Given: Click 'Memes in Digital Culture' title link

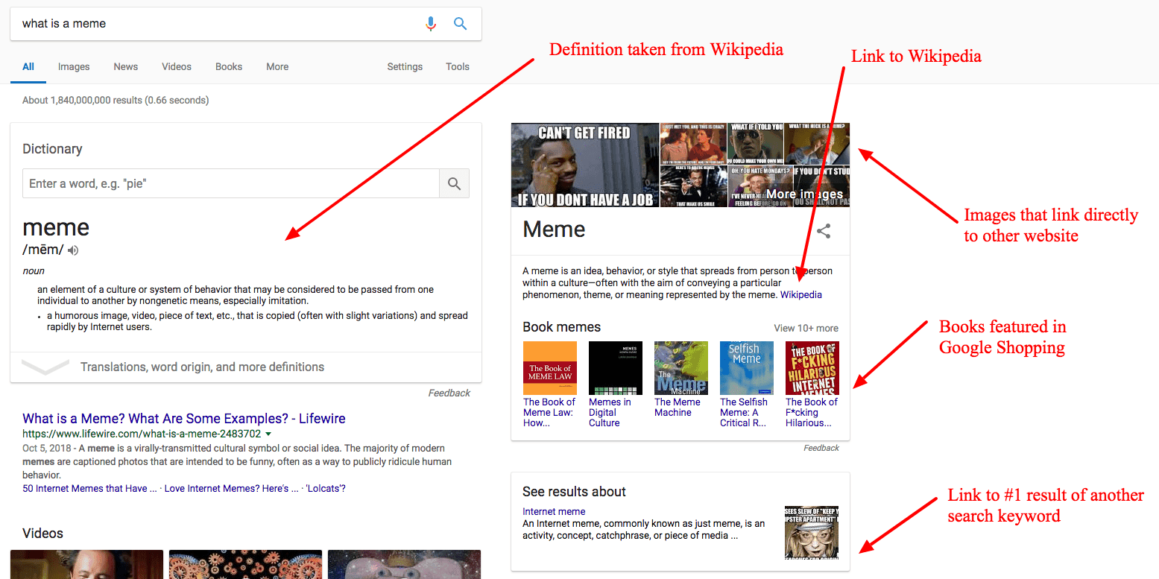Looking at the screenshot, I should click(x=610, y=412).
